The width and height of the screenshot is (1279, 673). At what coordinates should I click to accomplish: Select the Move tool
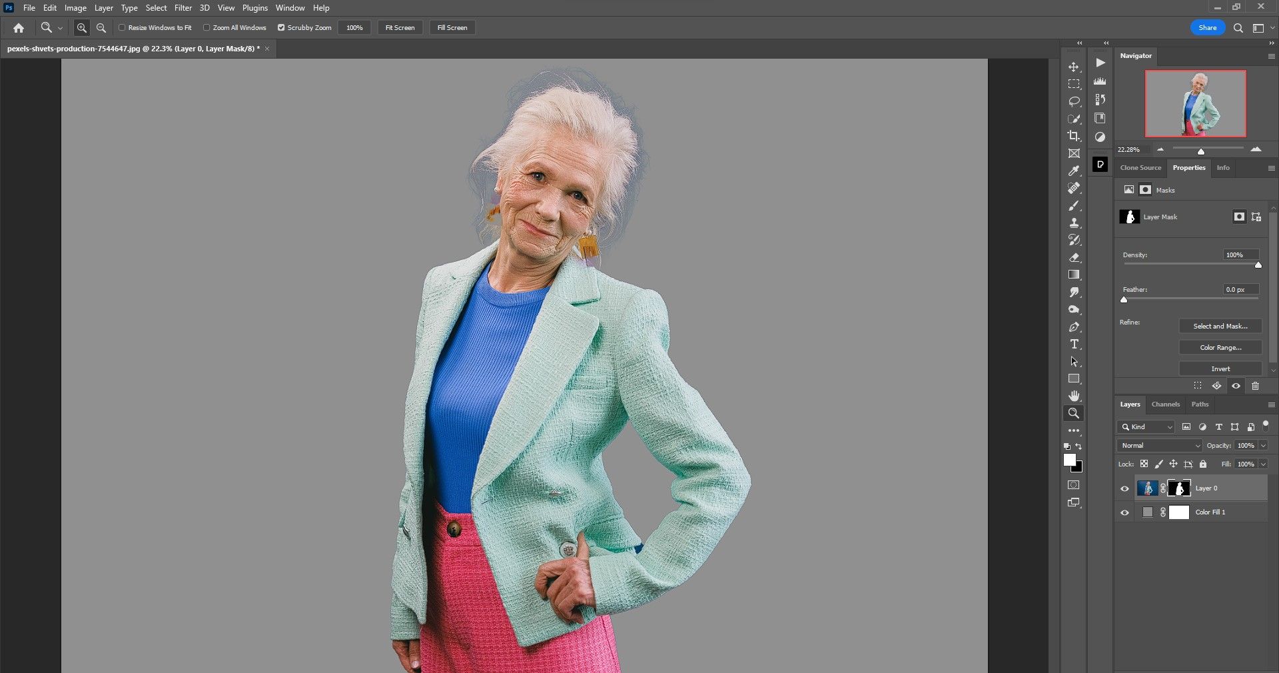point(1074,67)
